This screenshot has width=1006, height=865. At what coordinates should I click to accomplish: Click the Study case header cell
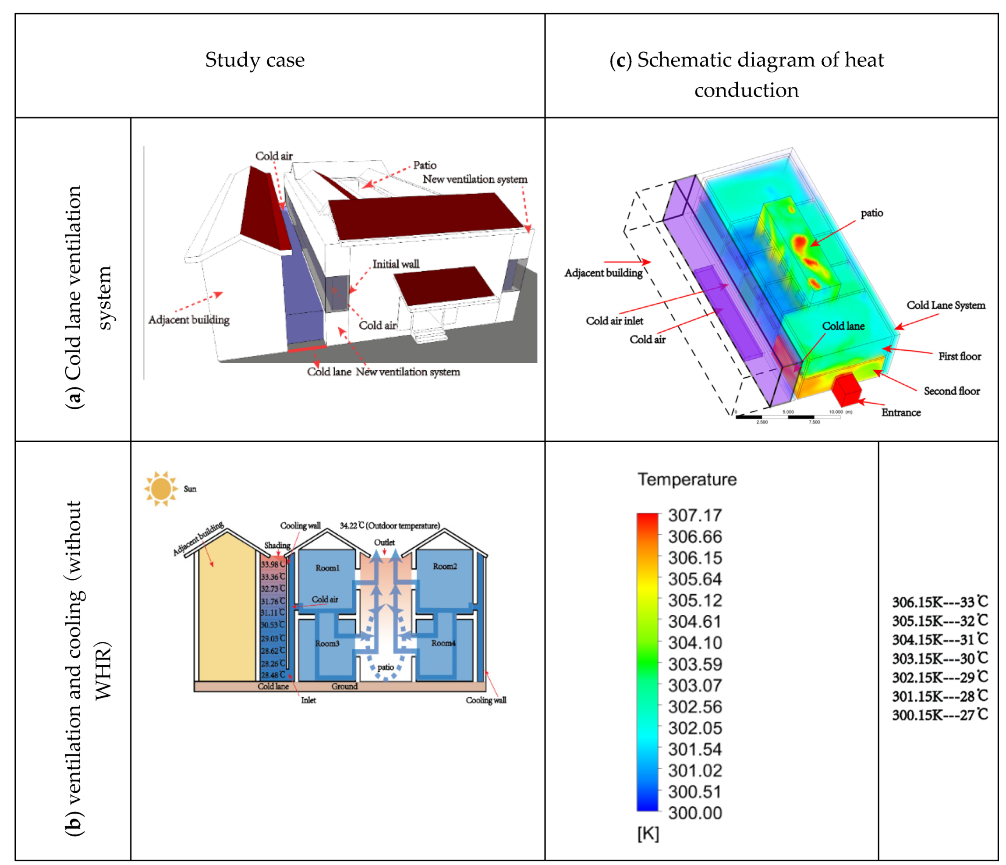[x=255, y=60]
